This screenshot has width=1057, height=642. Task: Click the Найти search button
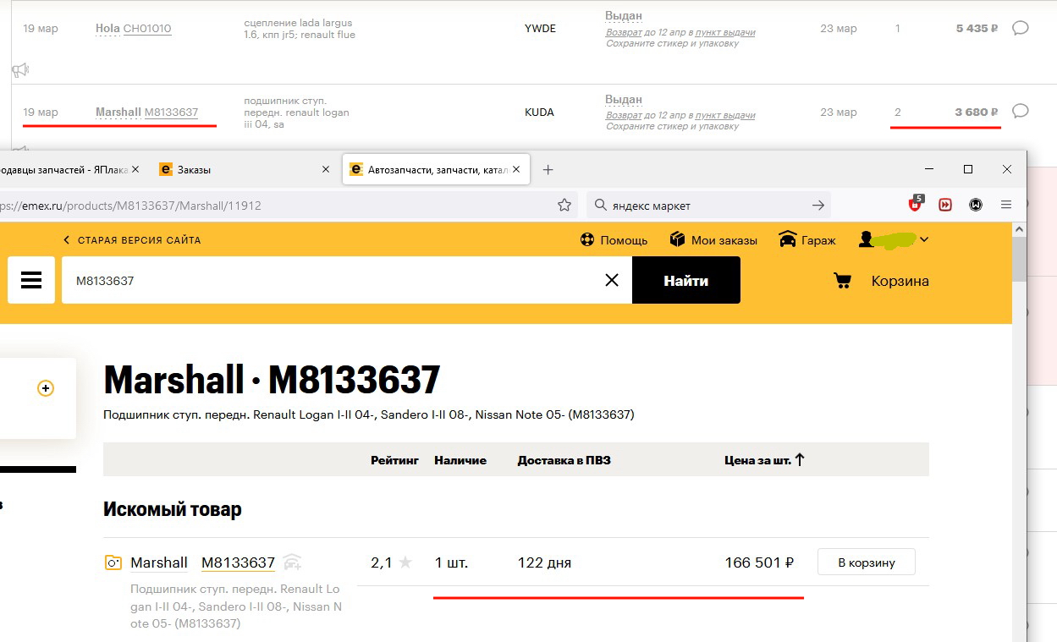click(x=685, y=280)
